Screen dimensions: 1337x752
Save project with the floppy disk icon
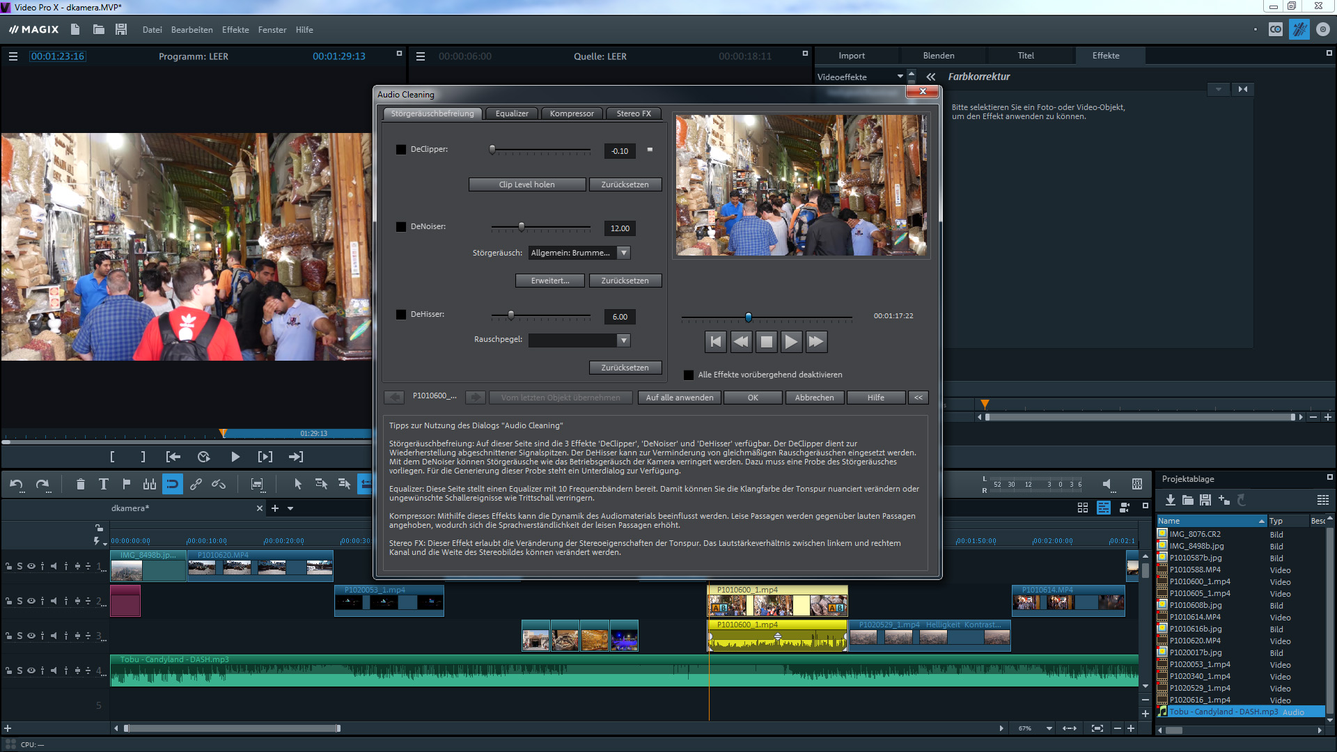(121, 29)
